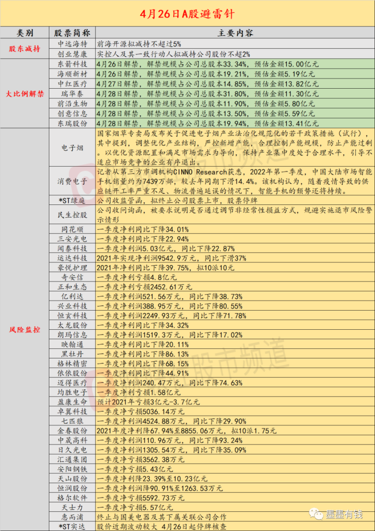The width and height of the screenshot is (375, 531).
Task: Select the stock name '天山股份'
Action: (72, 478)
